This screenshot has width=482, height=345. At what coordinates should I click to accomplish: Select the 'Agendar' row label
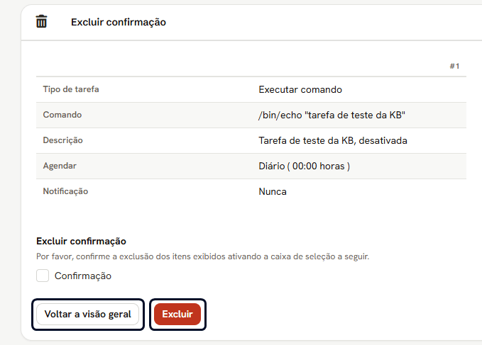60,166
